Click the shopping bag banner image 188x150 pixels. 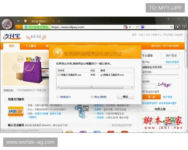26,69
